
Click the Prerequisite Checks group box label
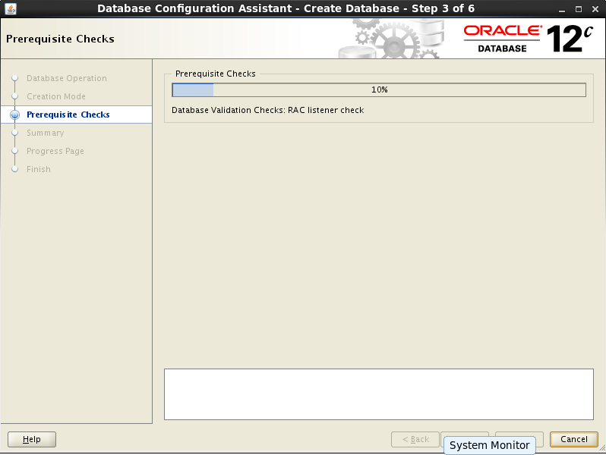pyautogui.click(x=215, y=74)
